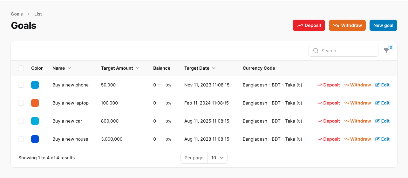Deposit into the Buy a new laptop goal
408x178 pixels.
[x=329, y=103]
